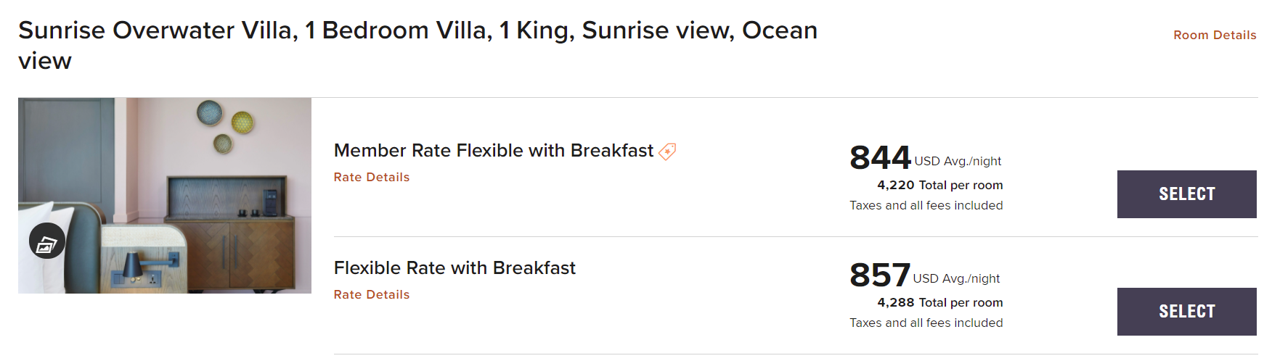This screenshot has height=361, width=1272.
Task: Open the room photo gallery icon
Action: tap(47, 241)
